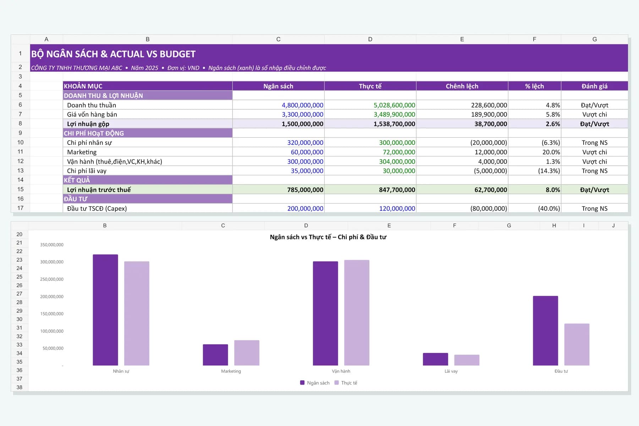The image size is (639, 426).
Task: Select the ĐẦU TƯ section header cell
Action: (x=148, y=199)
